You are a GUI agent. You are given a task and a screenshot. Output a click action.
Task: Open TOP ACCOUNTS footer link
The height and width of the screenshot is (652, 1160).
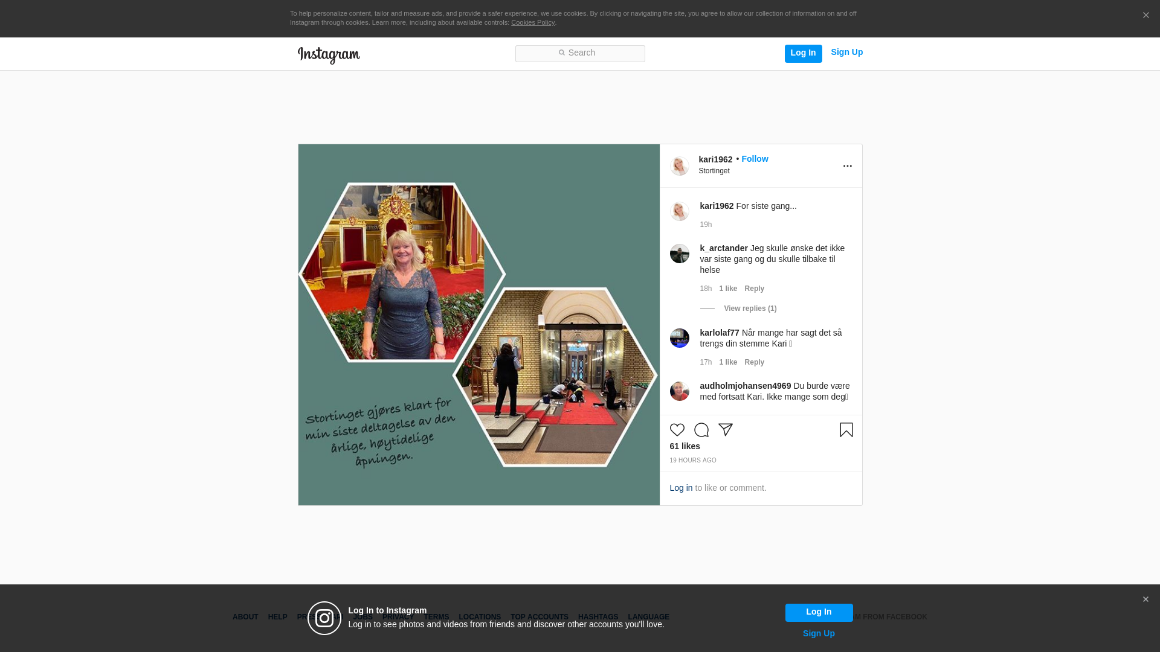click(x=539, y=617)
